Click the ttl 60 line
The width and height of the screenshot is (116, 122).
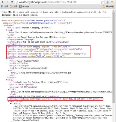pos(14,44)
